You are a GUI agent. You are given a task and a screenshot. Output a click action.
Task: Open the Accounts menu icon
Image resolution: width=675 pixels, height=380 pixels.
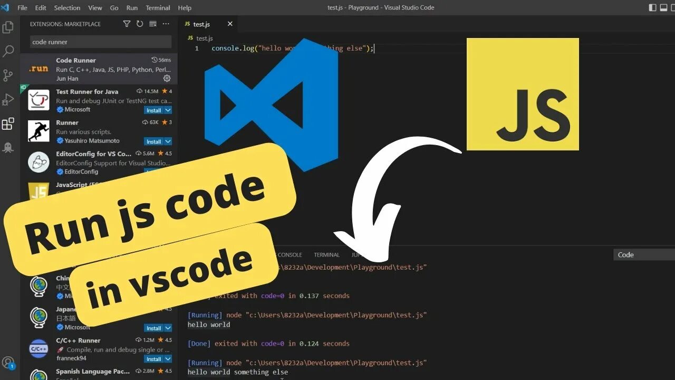point(8,363)
